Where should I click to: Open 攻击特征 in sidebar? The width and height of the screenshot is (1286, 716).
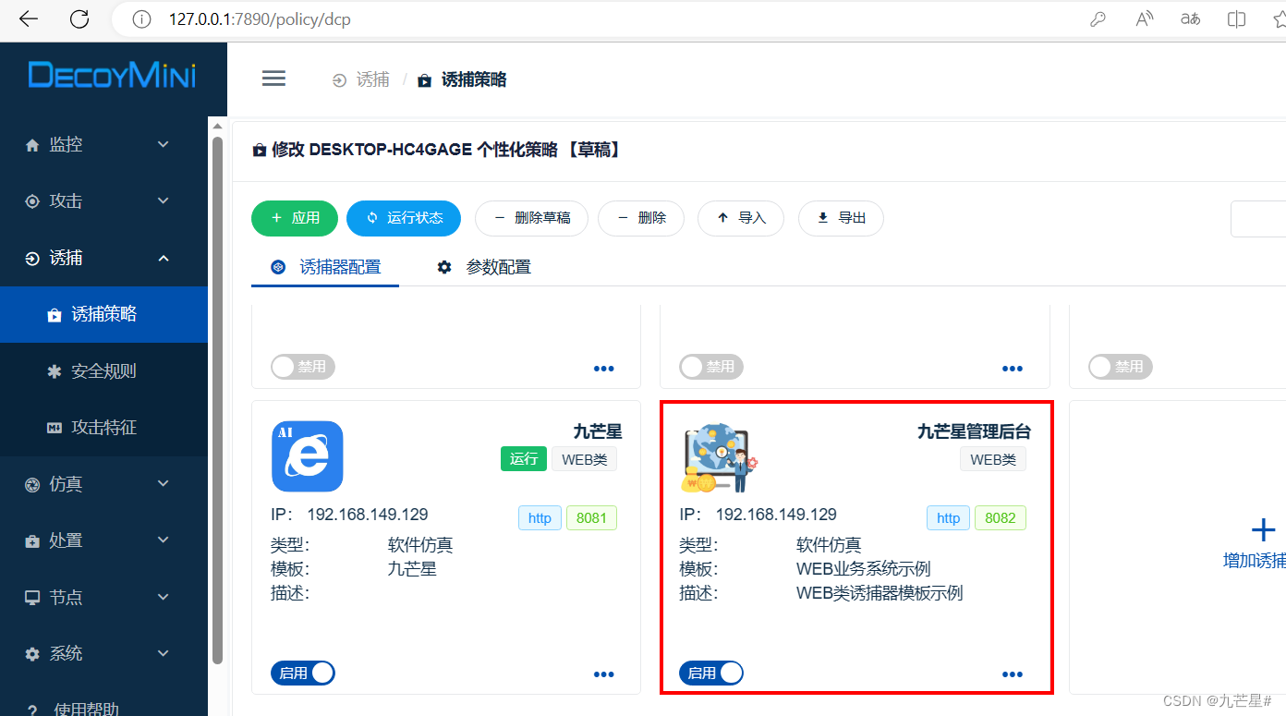point(103,428)
